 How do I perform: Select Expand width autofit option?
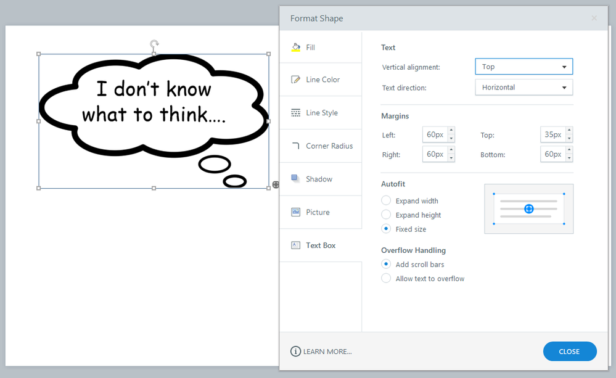pyautogui.click(x=386, y=200)
